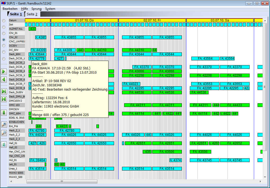Viewport: 270px width, 188px height.
Task: Click the green forward arrow button
Action: click(4, 71)
